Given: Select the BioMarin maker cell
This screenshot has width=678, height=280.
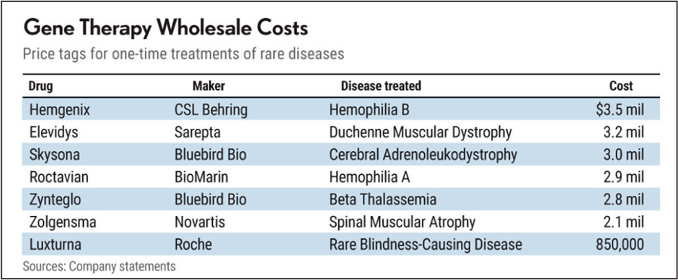Looking at the screenshot, I should pos(203,178).
